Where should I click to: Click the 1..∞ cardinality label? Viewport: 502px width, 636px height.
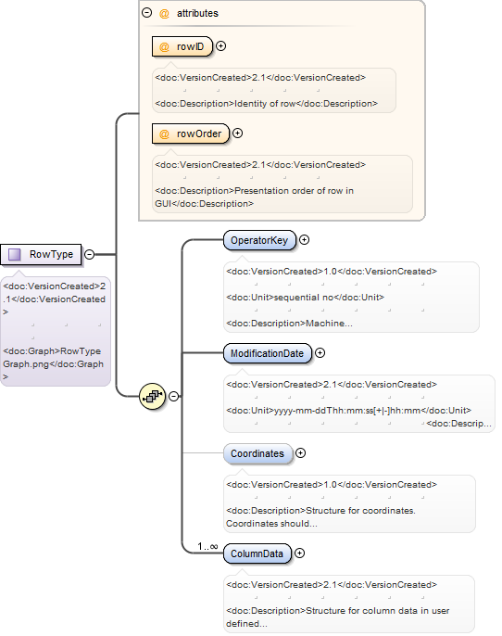pyautogui.click(x=207, y=546)
